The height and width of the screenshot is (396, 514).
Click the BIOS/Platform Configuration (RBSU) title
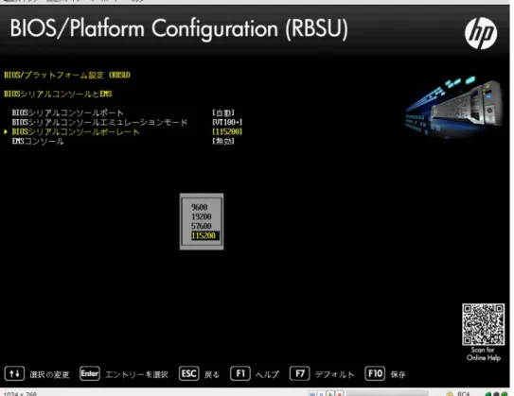coord(179,29)
